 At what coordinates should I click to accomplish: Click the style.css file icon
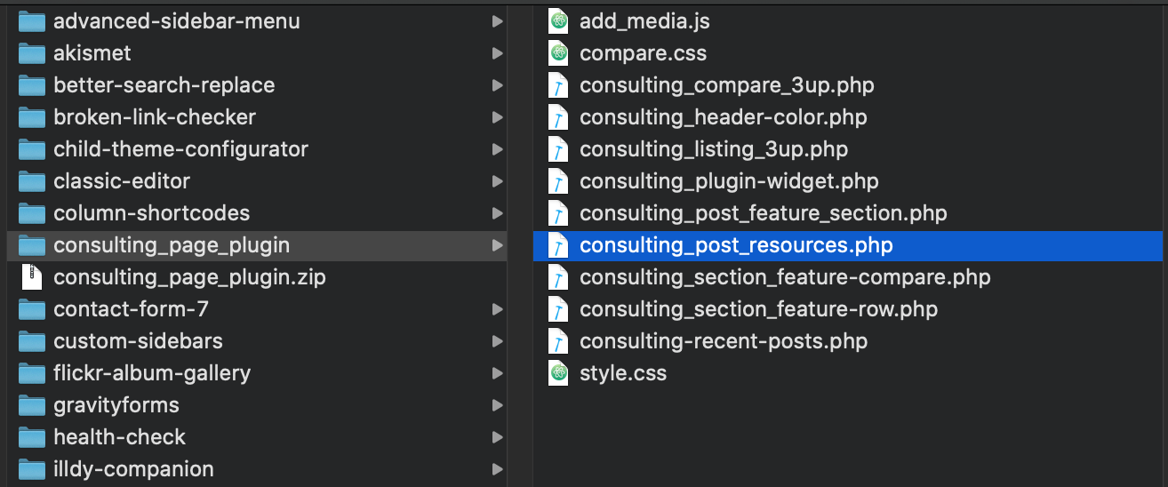coord(557,373)
